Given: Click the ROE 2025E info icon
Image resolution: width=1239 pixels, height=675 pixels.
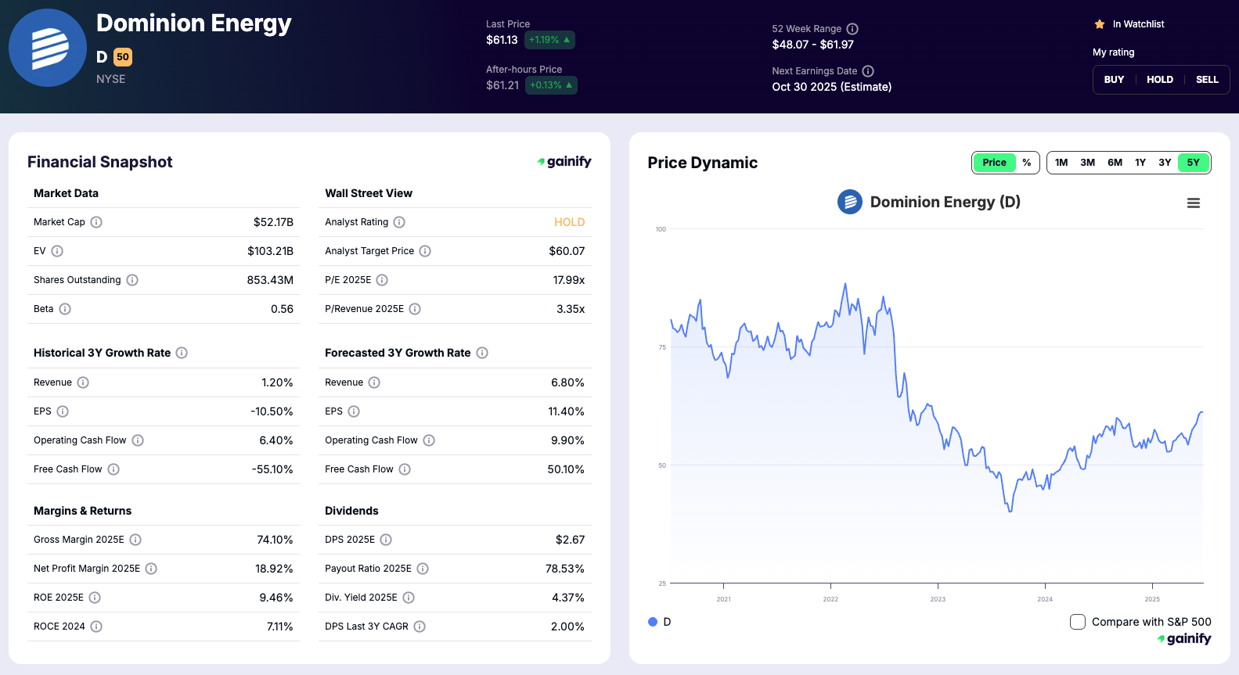Looking at the screenshot, I should click(95, 598).
